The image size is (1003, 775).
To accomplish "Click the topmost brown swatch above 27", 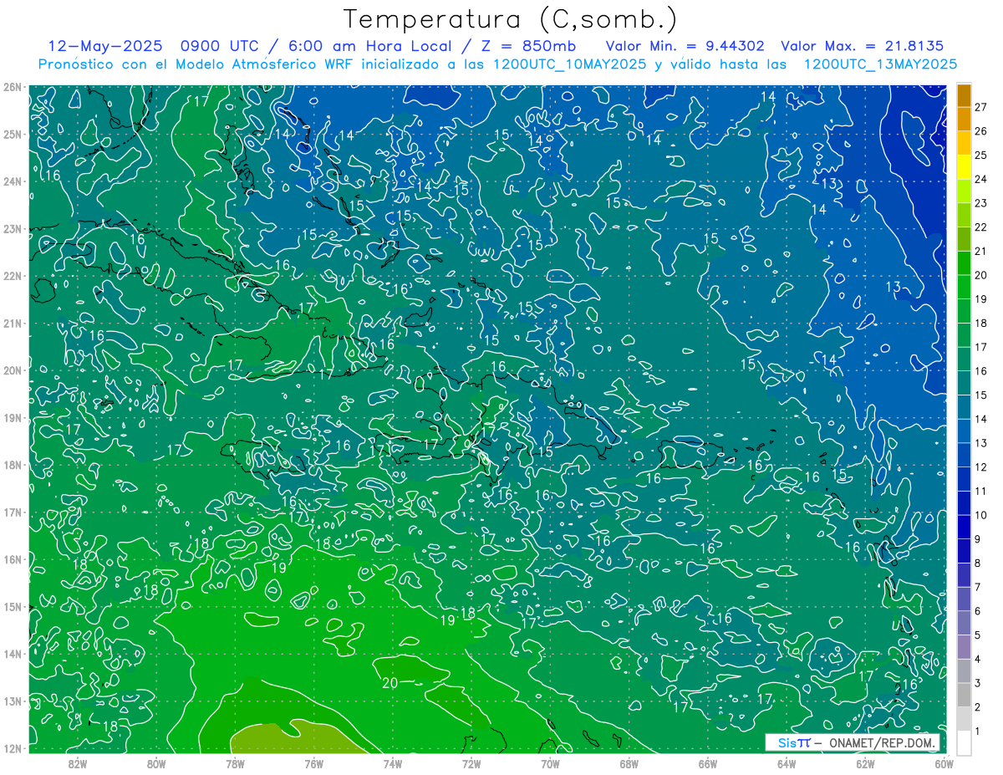I will (964, 94).
